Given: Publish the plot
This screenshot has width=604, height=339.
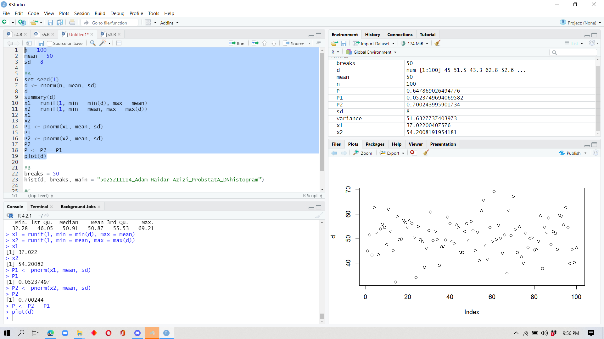Looking at the screenshot, I should coord(572,153).
